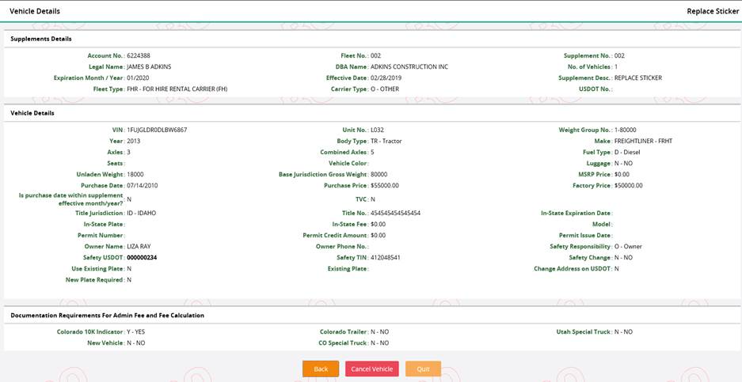Viewport: 742px width, 382px height.
Task: Click the Fleet Type FHR - FOR HIRE value
Action: (x=177, y=89)
